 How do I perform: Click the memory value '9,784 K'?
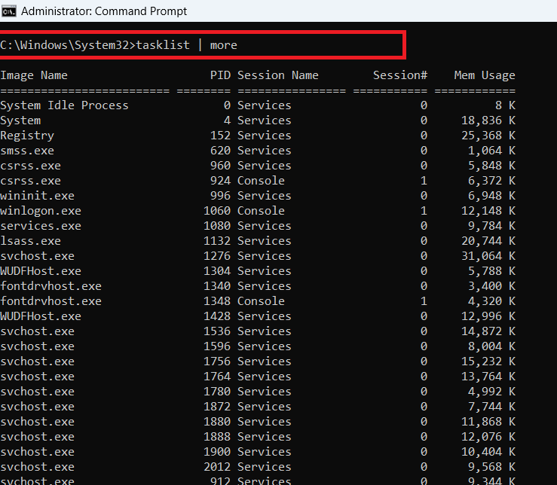pos(491,226)
